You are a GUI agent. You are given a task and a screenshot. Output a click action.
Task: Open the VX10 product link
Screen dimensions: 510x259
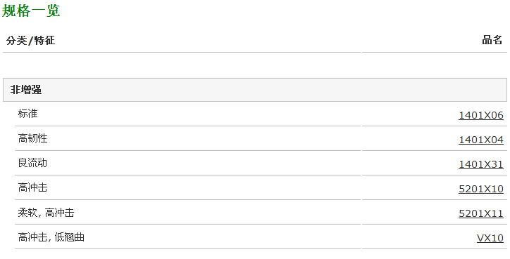click(490, 238)
